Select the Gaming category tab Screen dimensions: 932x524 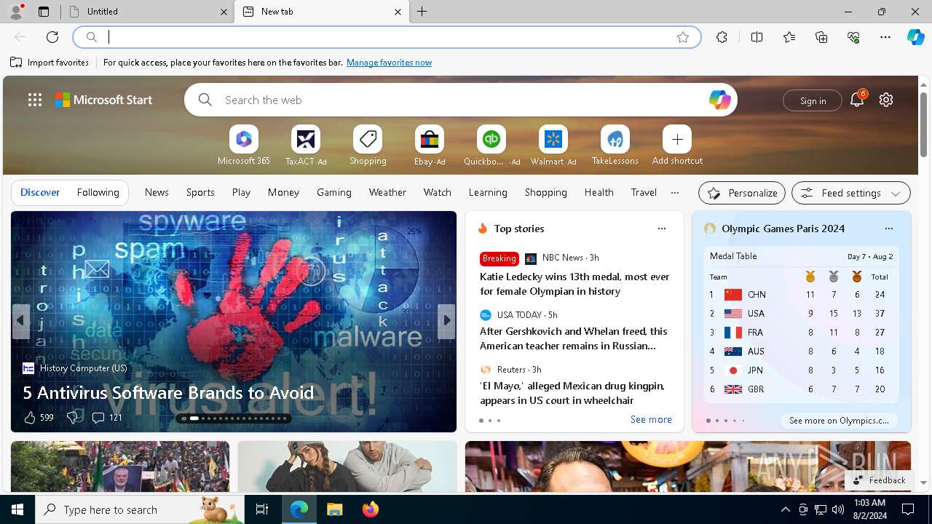click(334, 192)
